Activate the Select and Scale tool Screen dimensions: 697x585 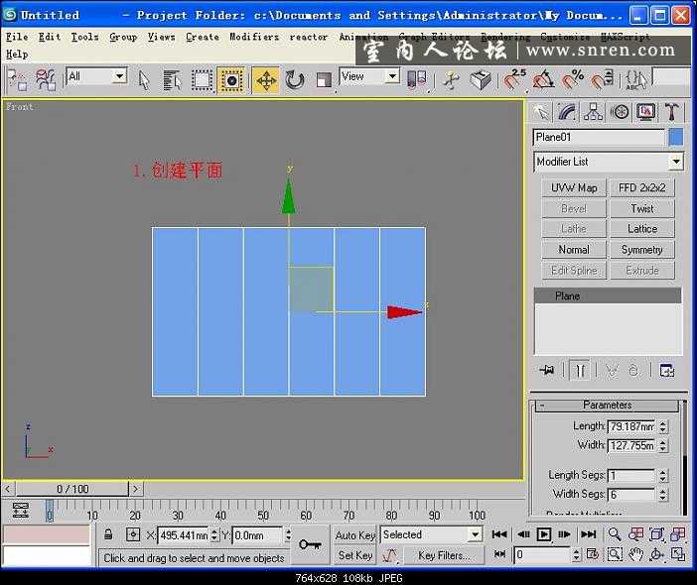324,80
